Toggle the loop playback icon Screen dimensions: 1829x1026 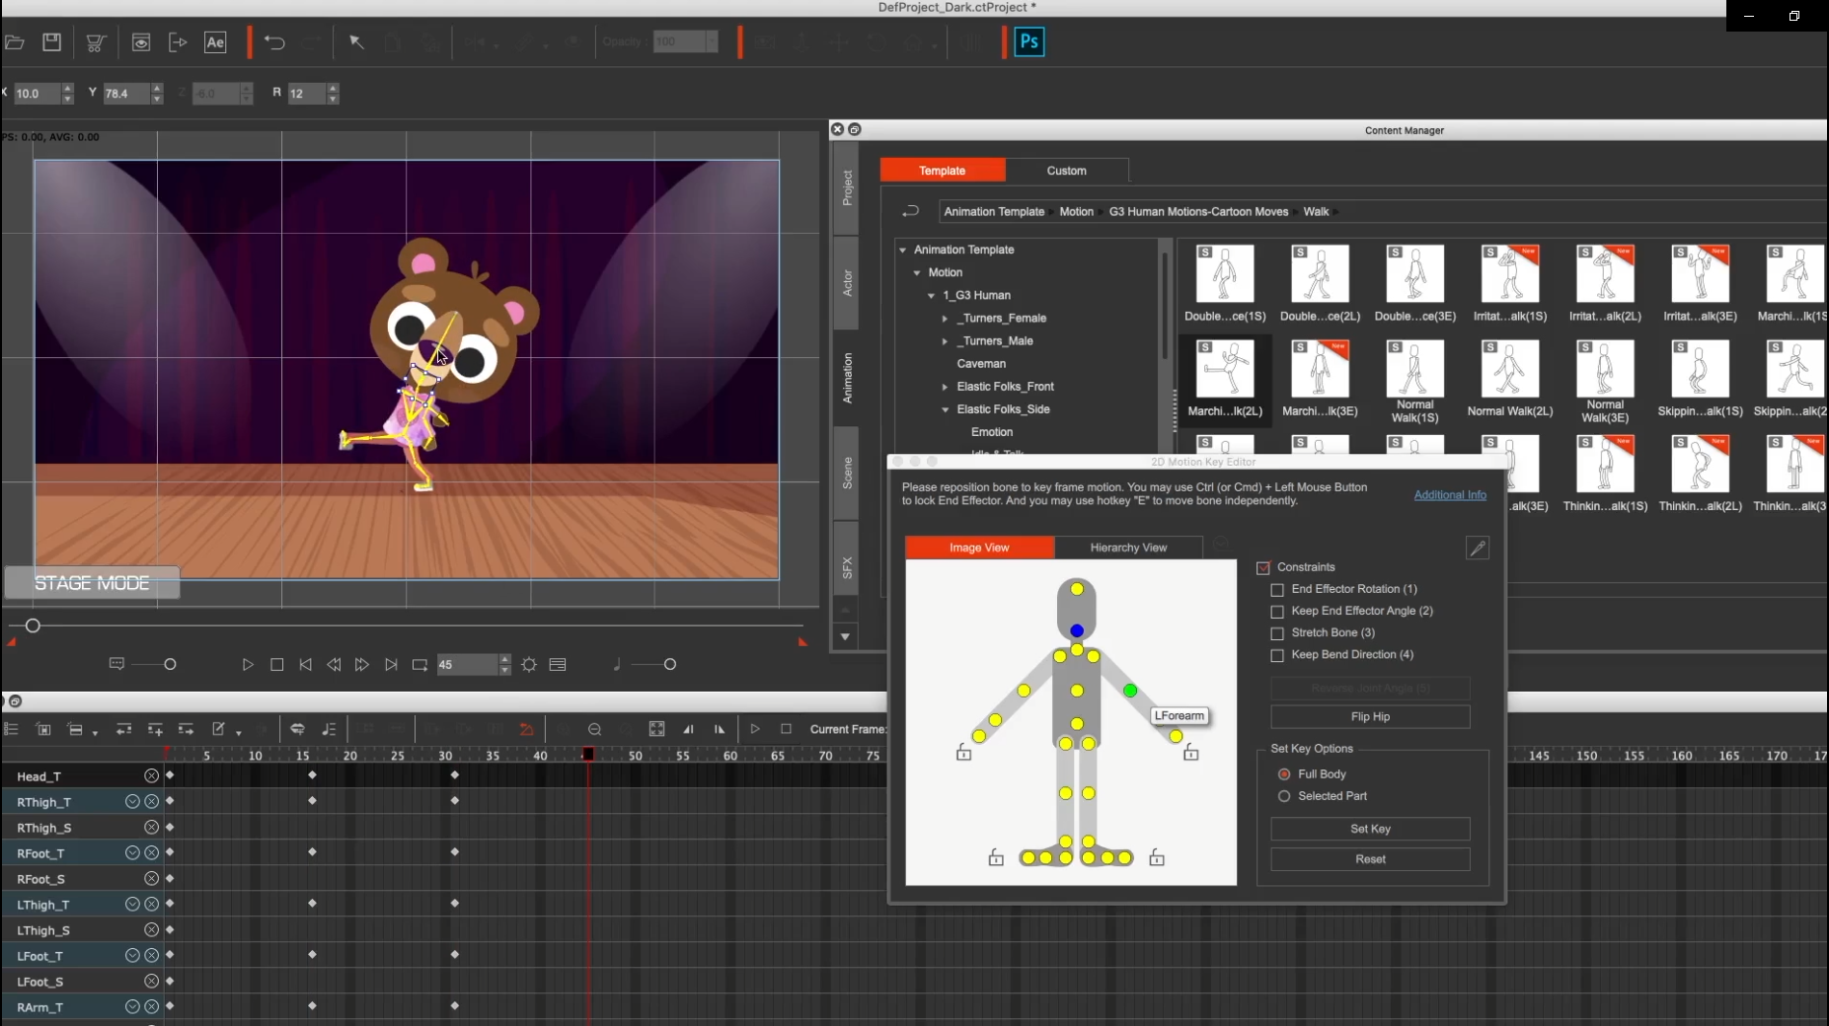(419, 665)
